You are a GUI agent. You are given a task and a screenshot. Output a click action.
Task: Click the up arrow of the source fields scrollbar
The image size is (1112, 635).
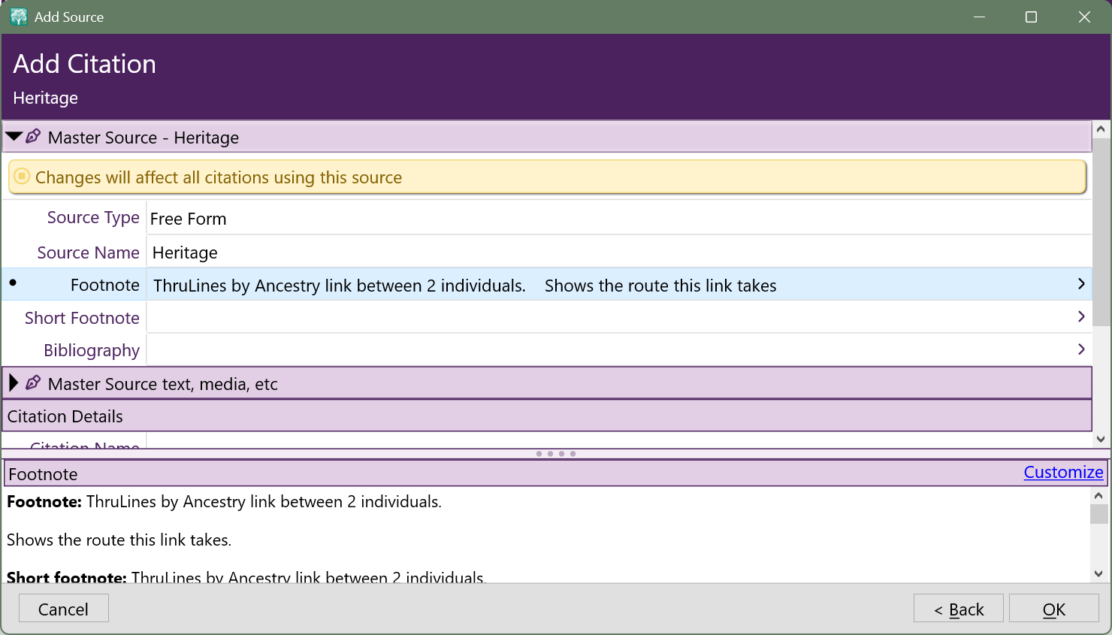coord(1101,129)
